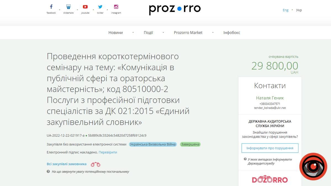Viewport: 331px width, 186px height.
Task: Switch language to Eng
Action: pyautogui.click(x=285, y=10)
